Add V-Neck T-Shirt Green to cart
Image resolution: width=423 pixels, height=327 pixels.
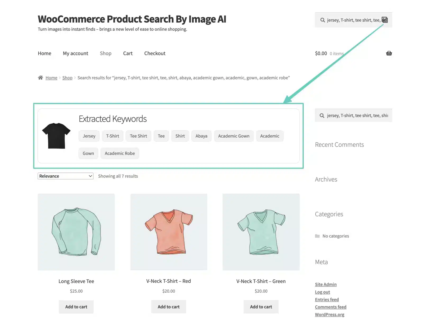click(x=261, y=307)
